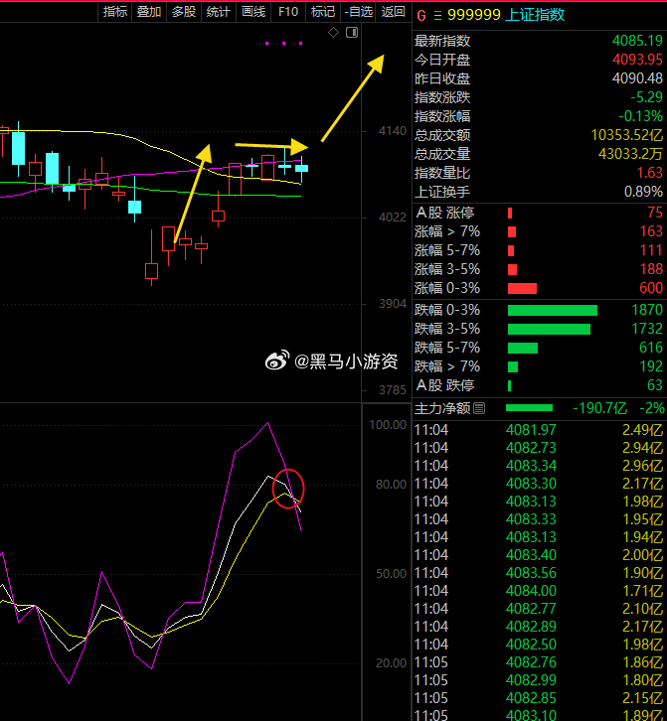Click the tick volume 2.49亿

point(642,430)
